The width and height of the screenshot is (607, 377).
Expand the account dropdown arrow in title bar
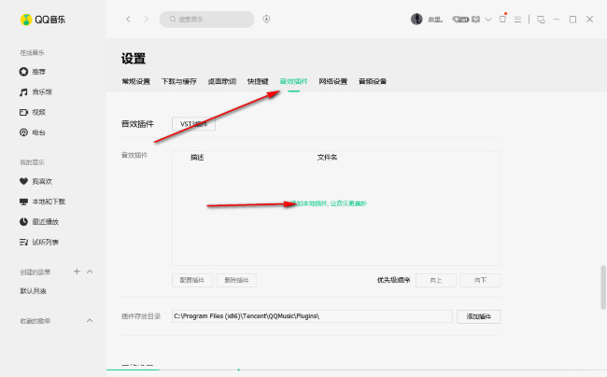pyautogui.click(x=488, y=19)
